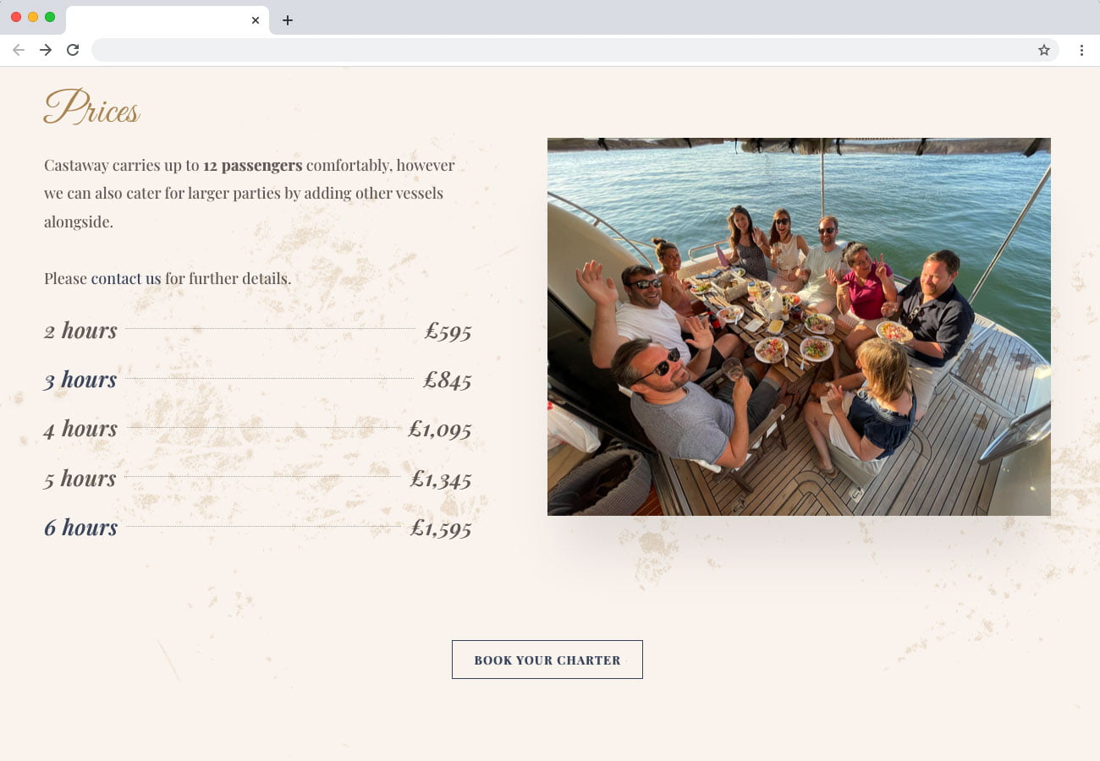The width and height of the screenshot is (1100, 761).
Task: Choose the 6 hours charter label
Action: (81, 528)
